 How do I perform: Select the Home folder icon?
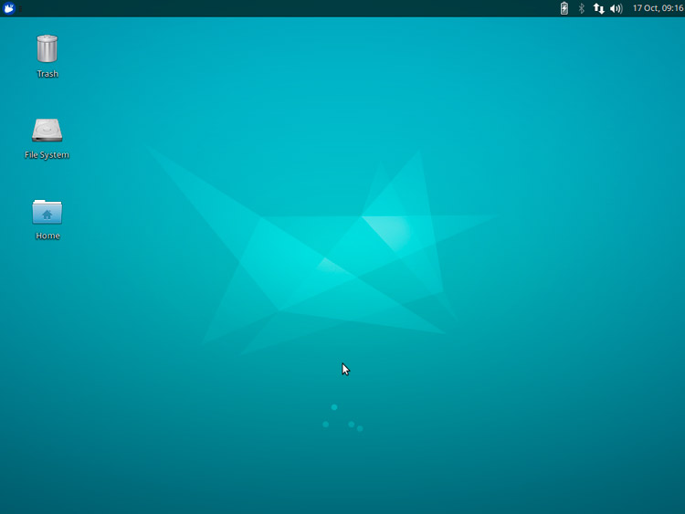click(x=47, y=211)
